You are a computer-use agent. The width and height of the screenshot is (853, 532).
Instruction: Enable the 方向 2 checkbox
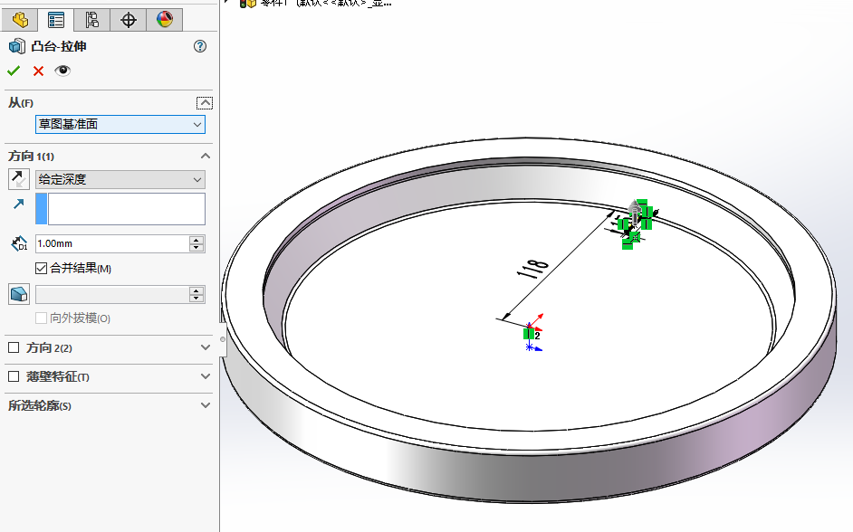point(14,347)
